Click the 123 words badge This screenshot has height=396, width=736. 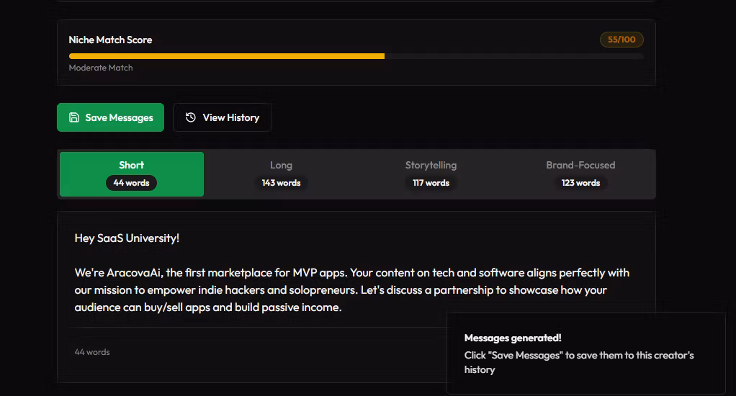pyautogui.click(x=580, y=183)
